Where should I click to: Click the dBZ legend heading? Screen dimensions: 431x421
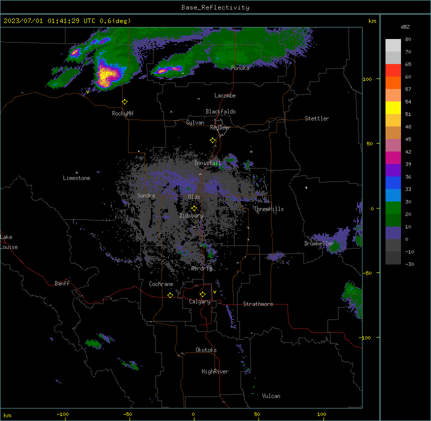(x=405, y=27)
